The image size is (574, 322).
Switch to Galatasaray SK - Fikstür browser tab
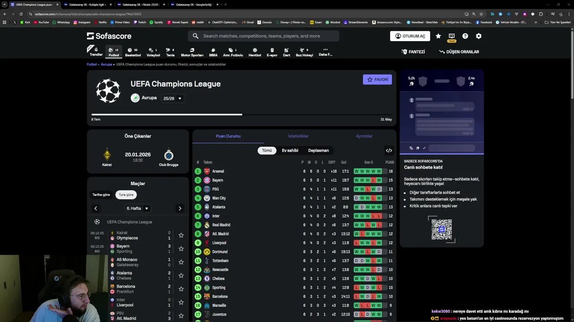[x=142, y=4]
